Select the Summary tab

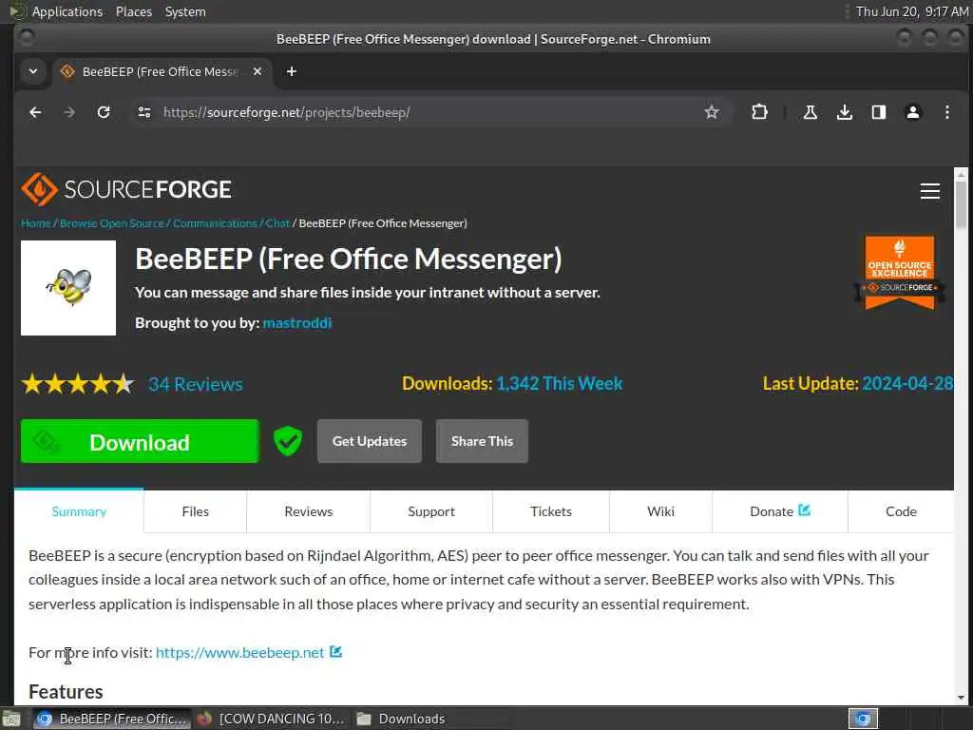(x=79, y=511)
